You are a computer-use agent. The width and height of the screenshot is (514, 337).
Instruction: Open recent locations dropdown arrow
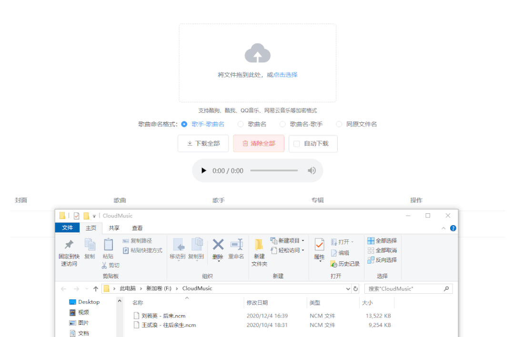tap(87, 289)
